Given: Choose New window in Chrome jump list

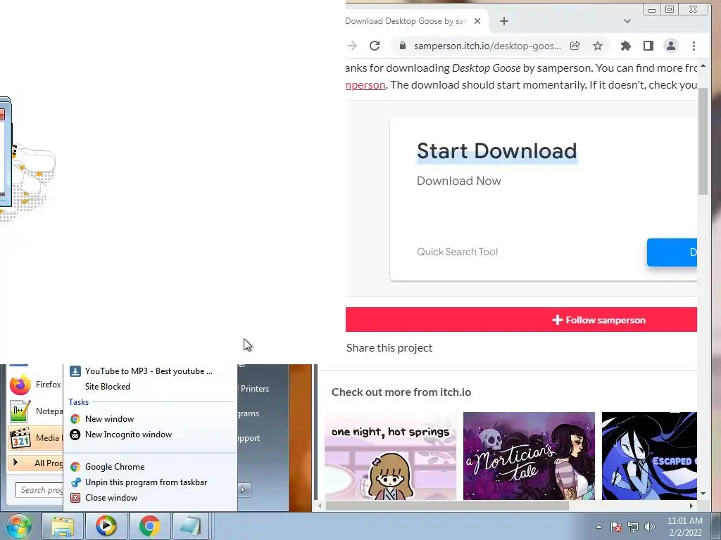Looking at the screenshot, I should [x=150, y=419].
